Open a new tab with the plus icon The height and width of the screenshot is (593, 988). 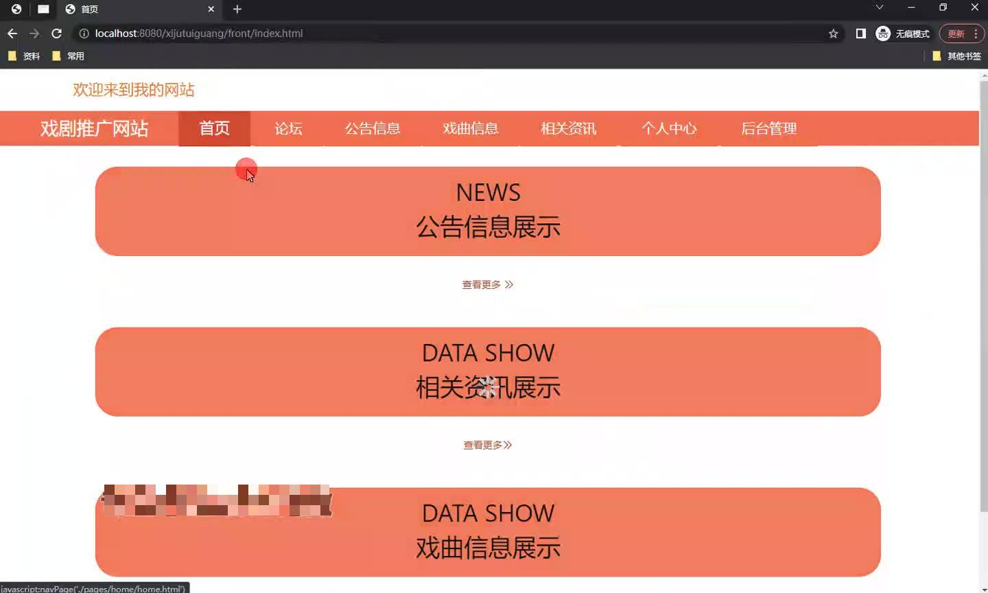tap(237, 10)
